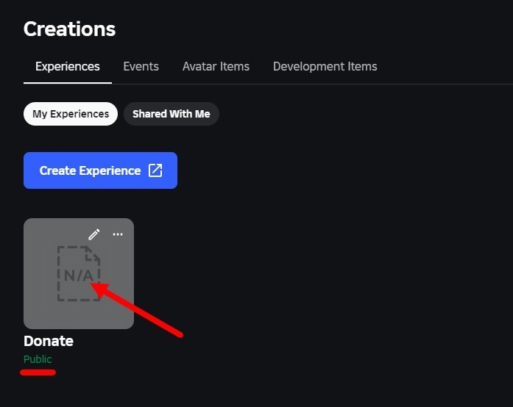Image resolution: width=513 pixels, height=407 pixels.
Task: Click the green Public status label
Action: pos(38,359)
